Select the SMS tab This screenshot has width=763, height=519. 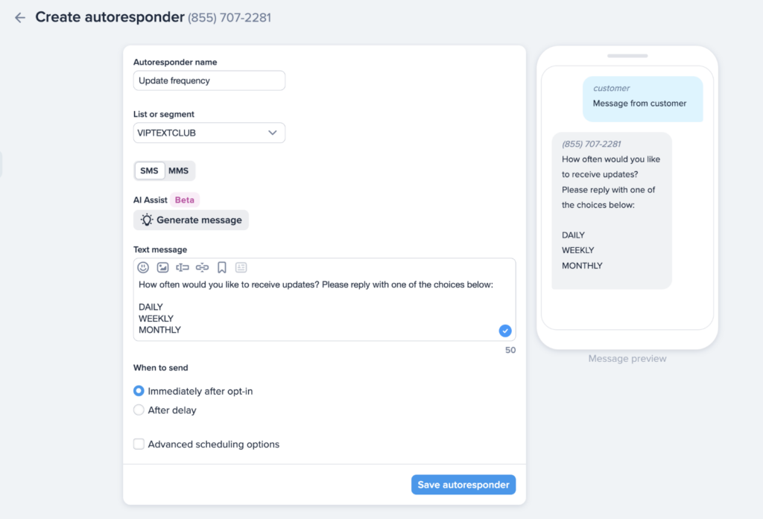(x=150, y=171)
